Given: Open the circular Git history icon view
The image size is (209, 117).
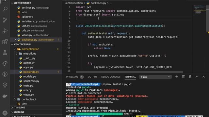Looking at the screenshot, I should [x=5, y=74].
